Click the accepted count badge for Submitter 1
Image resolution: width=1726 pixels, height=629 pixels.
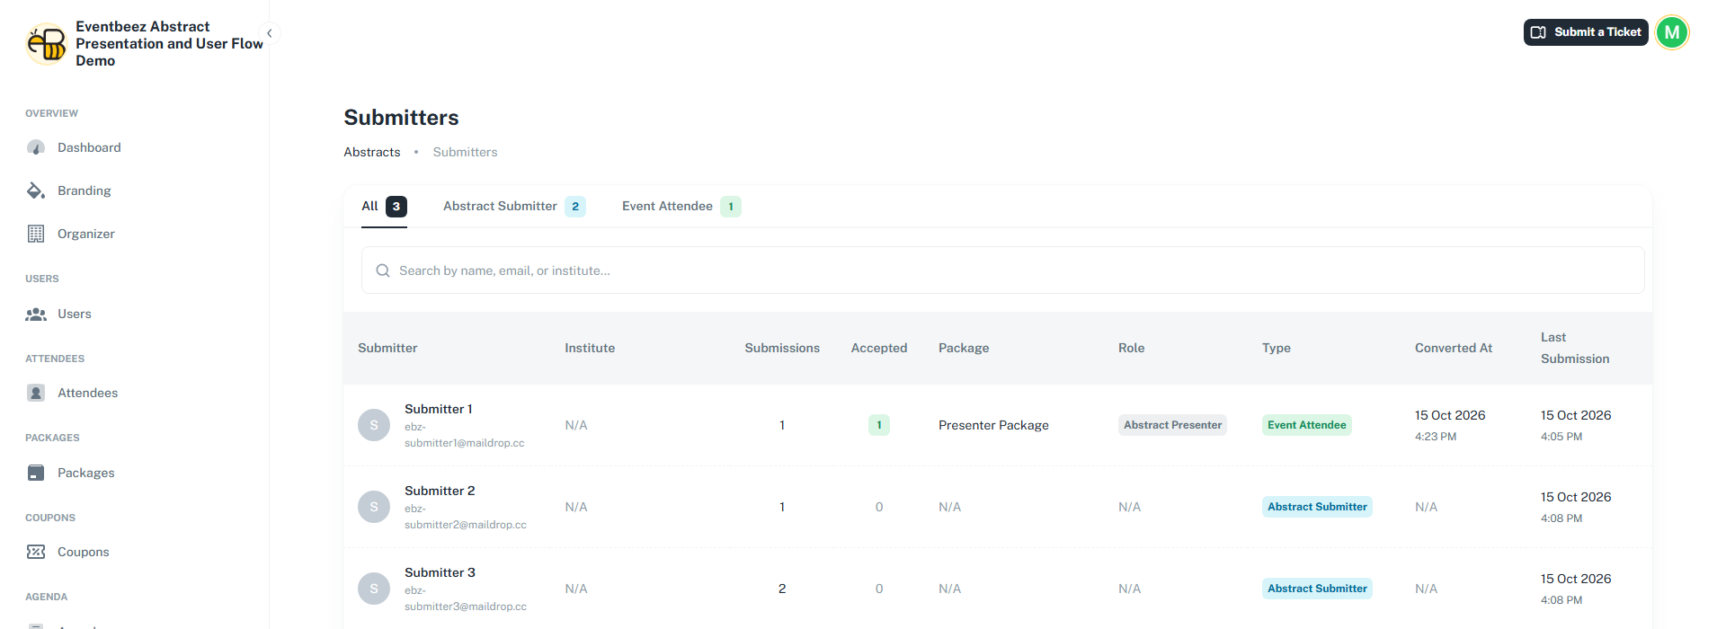click(879, 425)
